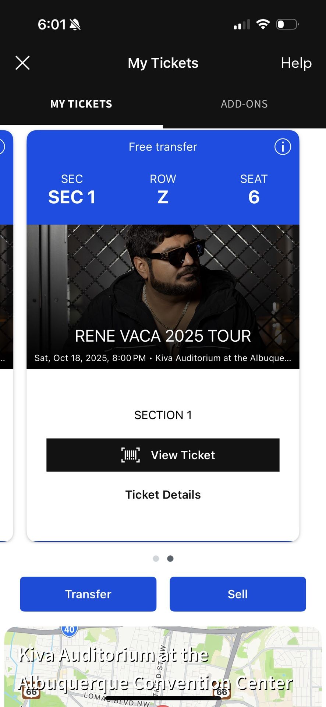Show the previous ticket card at left edge
The image size is (326, 707).
pyautogui.click(x=6, y=331)
